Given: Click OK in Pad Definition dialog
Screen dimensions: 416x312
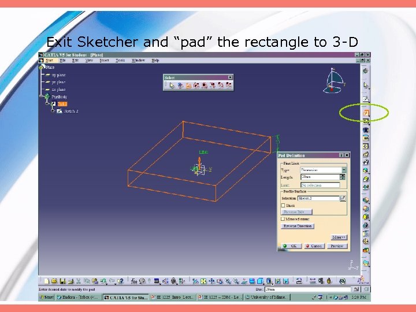Looking at the screenshot, I should pos(291,246).
